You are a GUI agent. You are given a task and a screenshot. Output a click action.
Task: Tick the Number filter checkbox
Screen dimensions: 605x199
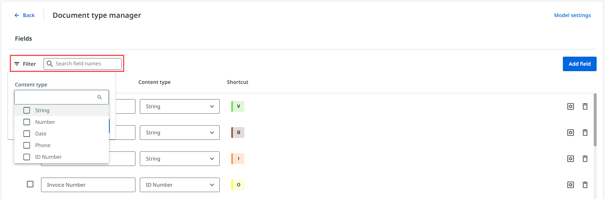27,122
